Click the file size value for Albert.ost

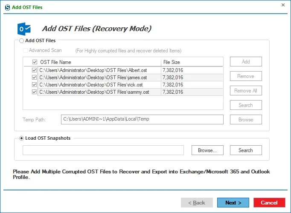[173, 70]
